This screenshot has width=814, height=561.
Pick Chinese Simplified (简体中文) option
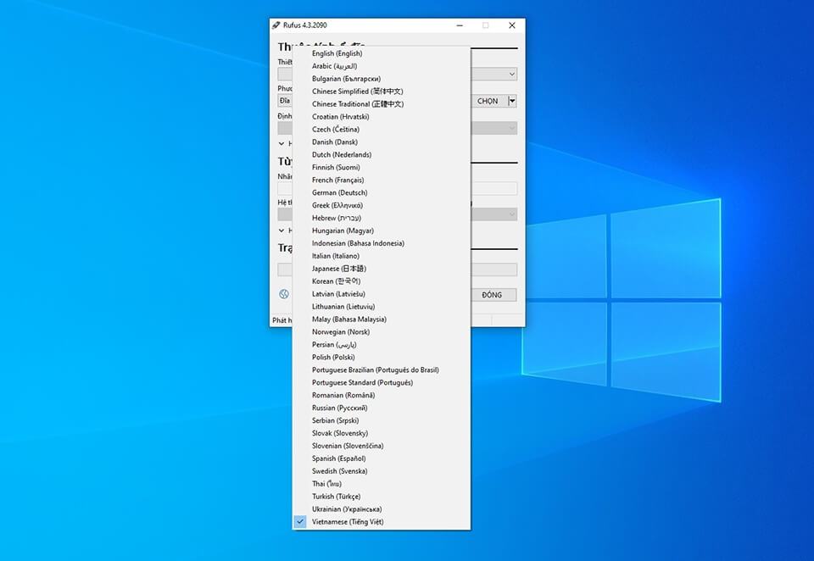[x=357, y=92]
